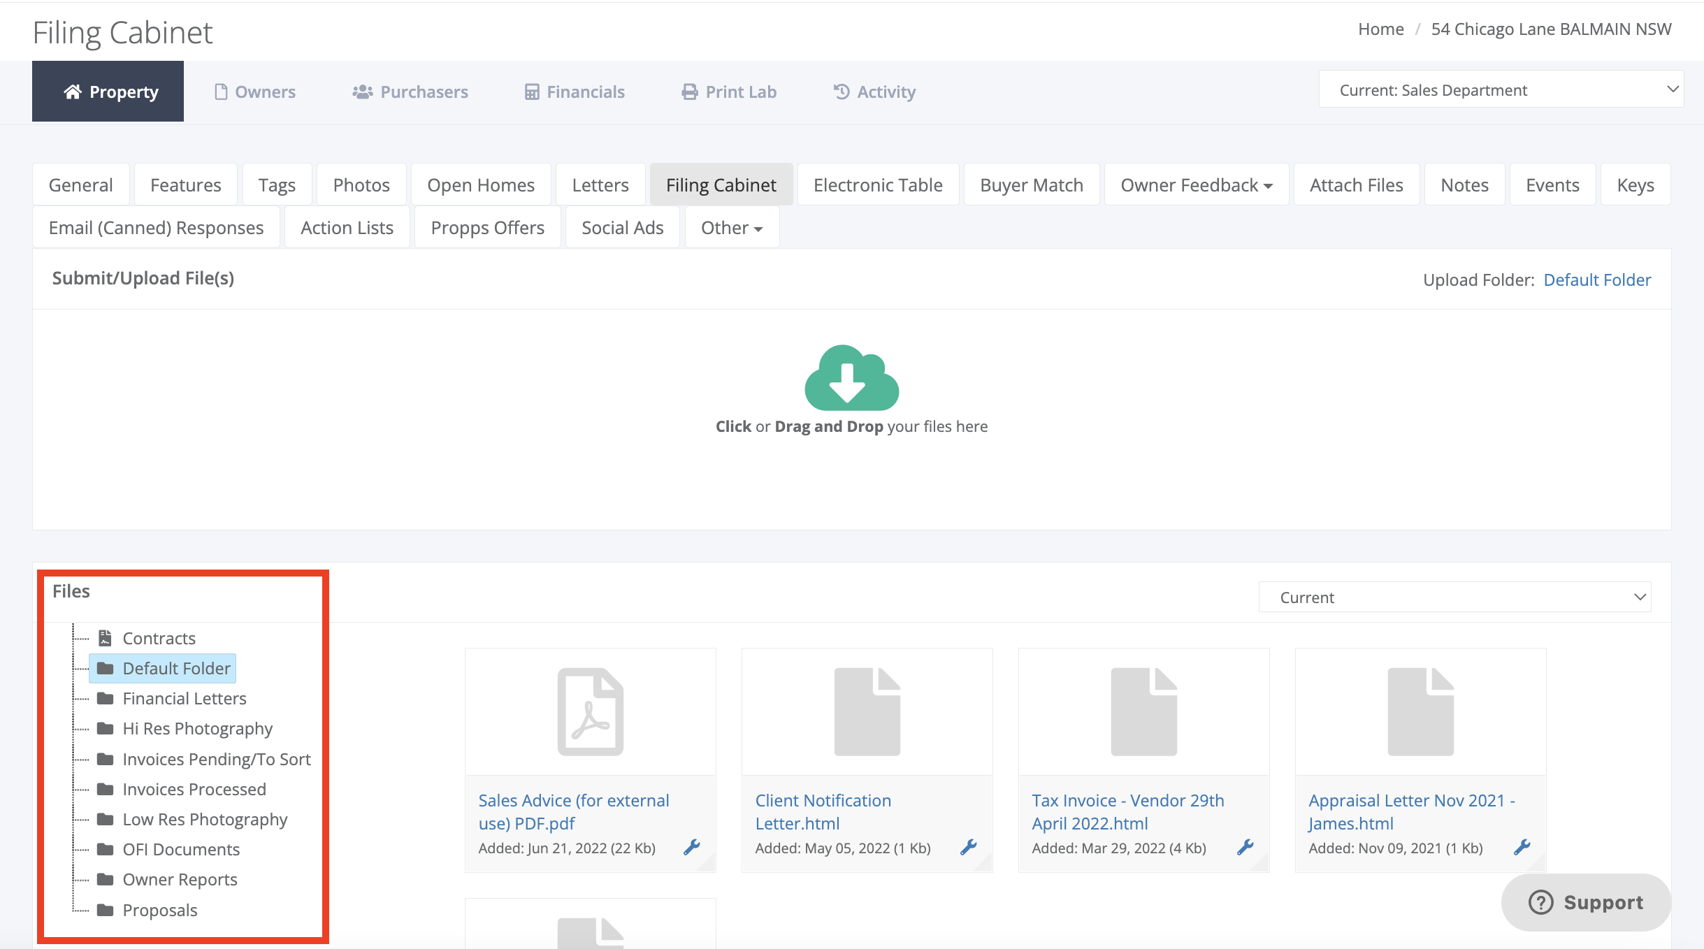The height and width of the screenshot is (949, 1704).
Task: Open the Sales Advice PDF thumbnail
Action: coord(591,711)
